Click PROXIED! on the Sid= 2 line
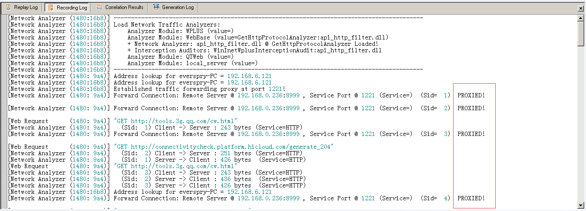The height and width of the screenshot is (211, 586). (x=471, y=108)
